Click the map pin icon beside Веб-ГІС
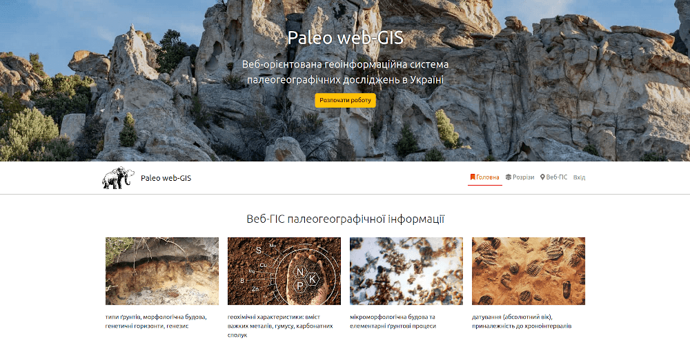 tap(542, 177)
